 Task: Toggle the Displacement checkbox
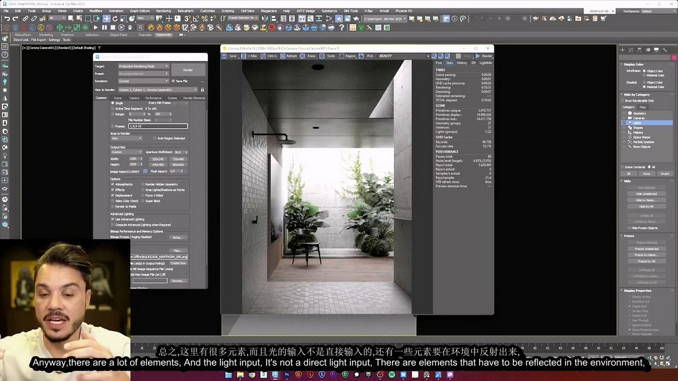(x=113, y=195)
